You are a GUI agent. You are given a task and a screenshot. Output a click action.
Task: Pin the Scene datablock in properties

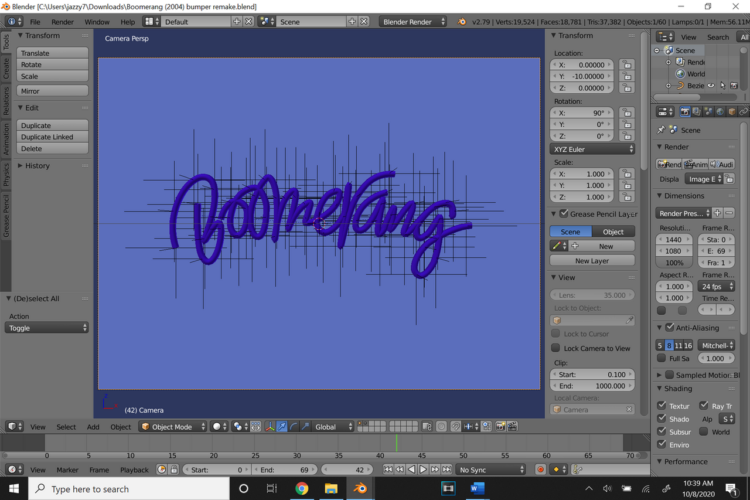tap(662, 130)
